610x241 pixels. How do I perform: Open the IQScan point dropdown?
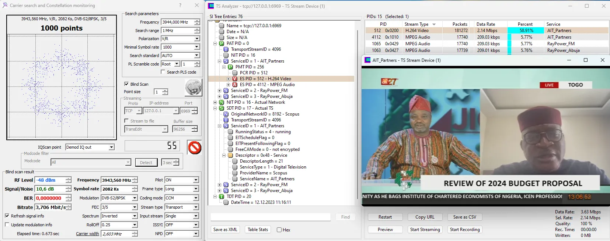[111, 147]
